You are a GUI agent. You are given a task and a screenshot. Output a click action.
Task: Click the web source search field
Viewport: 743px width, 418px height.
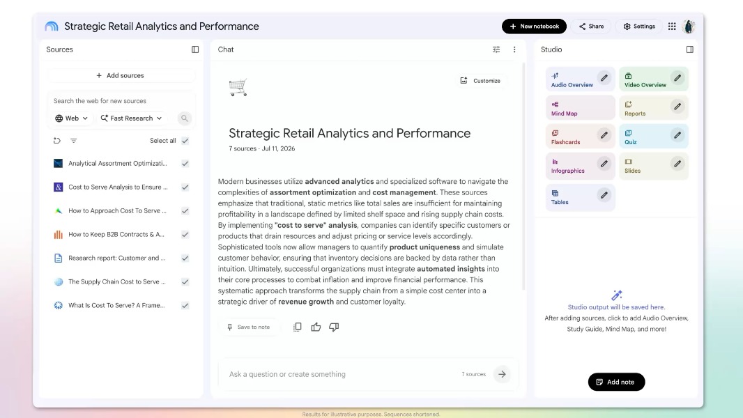tap(121, 101)
